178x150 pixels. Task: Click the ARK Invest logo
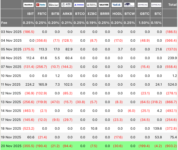pos(66,5)
